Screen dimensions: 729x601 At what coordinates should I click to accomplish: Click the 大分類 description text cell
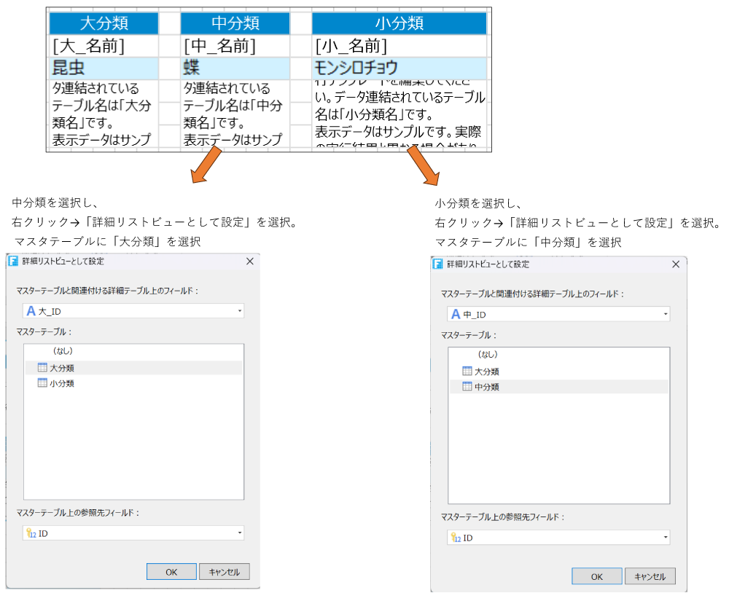(x=104, y=114)
